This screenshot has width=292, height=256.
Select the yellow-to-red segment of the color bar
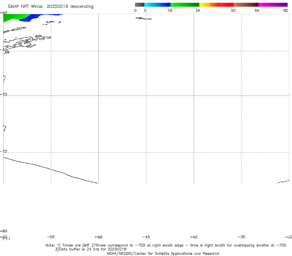[216, 5]
